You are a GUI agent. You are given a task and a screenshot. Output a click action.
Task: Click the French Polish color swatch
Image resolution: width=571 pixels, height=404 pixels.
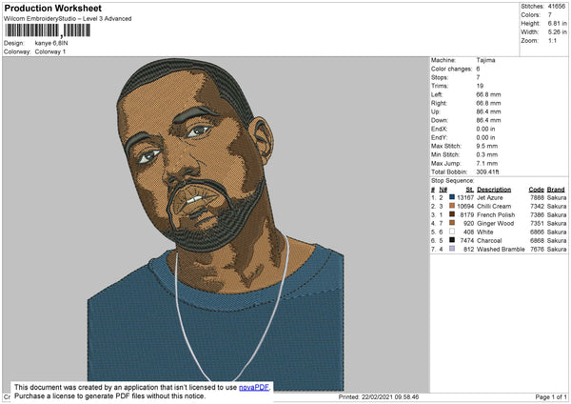click(452, 214)
